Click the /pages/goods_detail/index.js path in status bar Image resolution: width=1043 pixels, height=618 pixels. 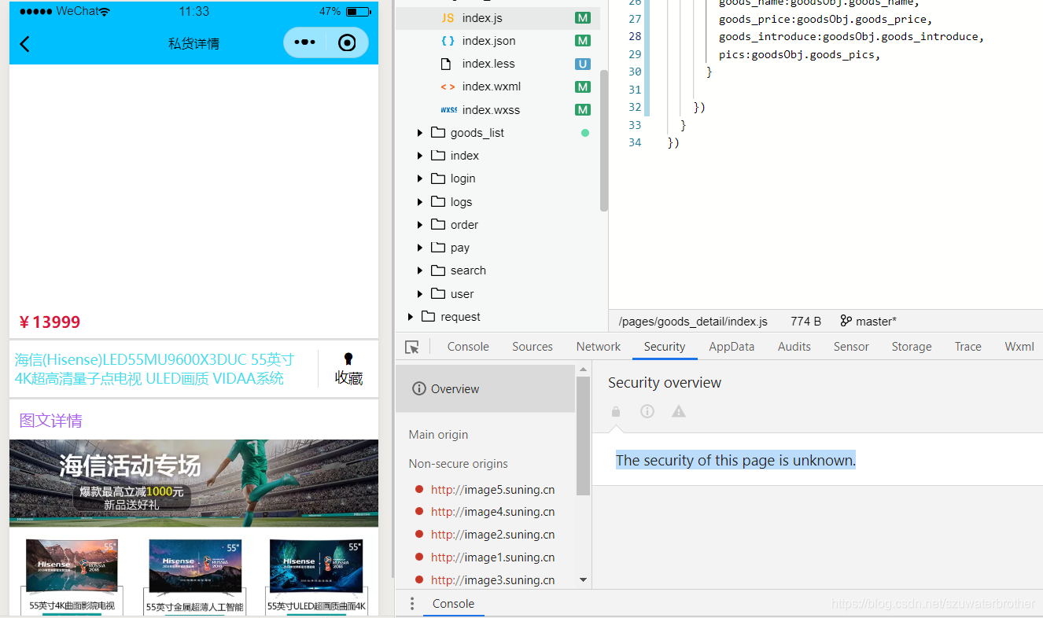(x=693, y=321)
